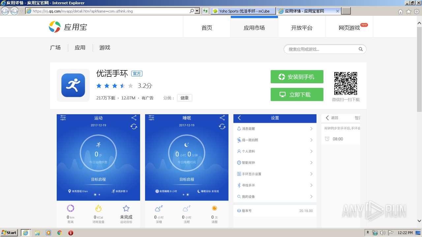Screen dimensions: 422x237
Task: Expand the address bar dropdown arrow
Action: coord(197,11)
